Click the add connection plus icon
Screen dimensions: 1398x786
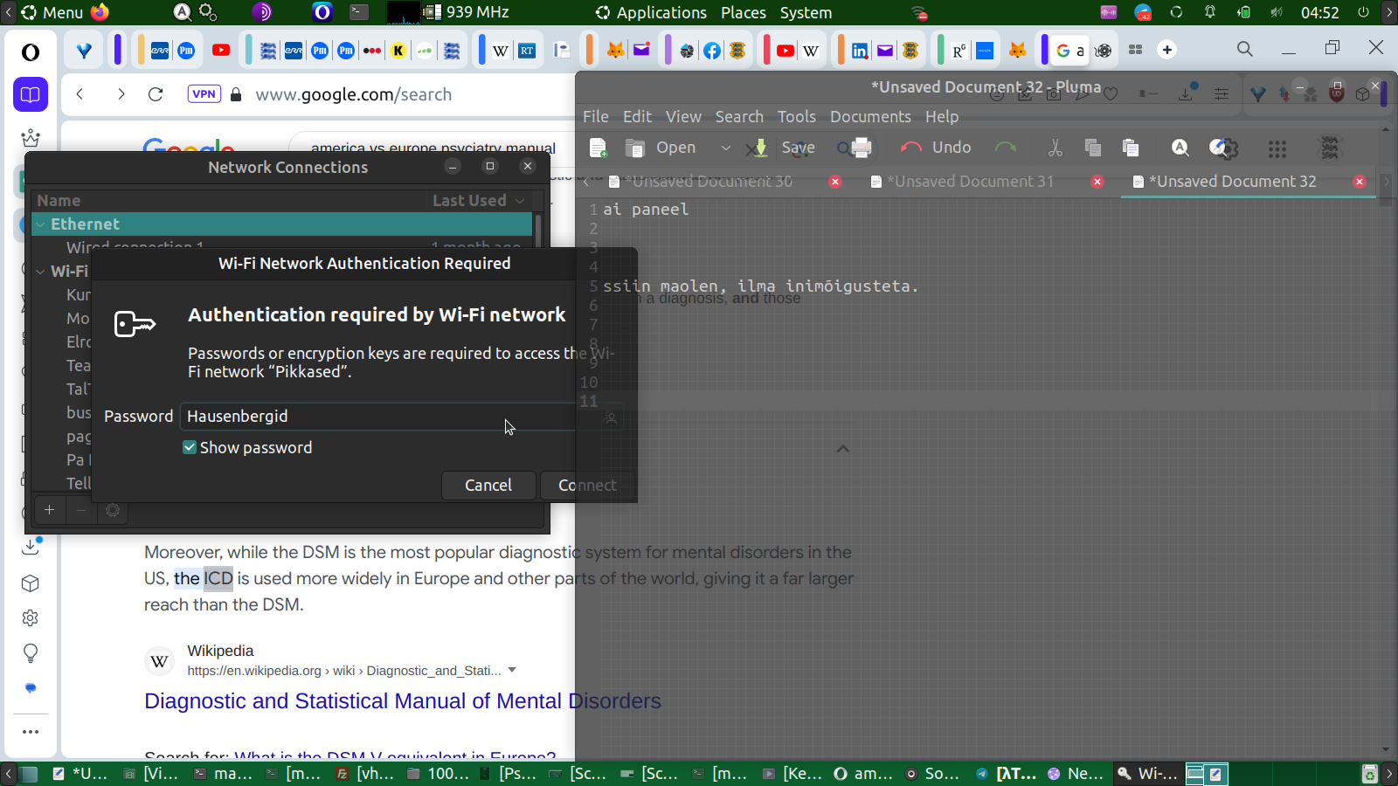(50, 510)
